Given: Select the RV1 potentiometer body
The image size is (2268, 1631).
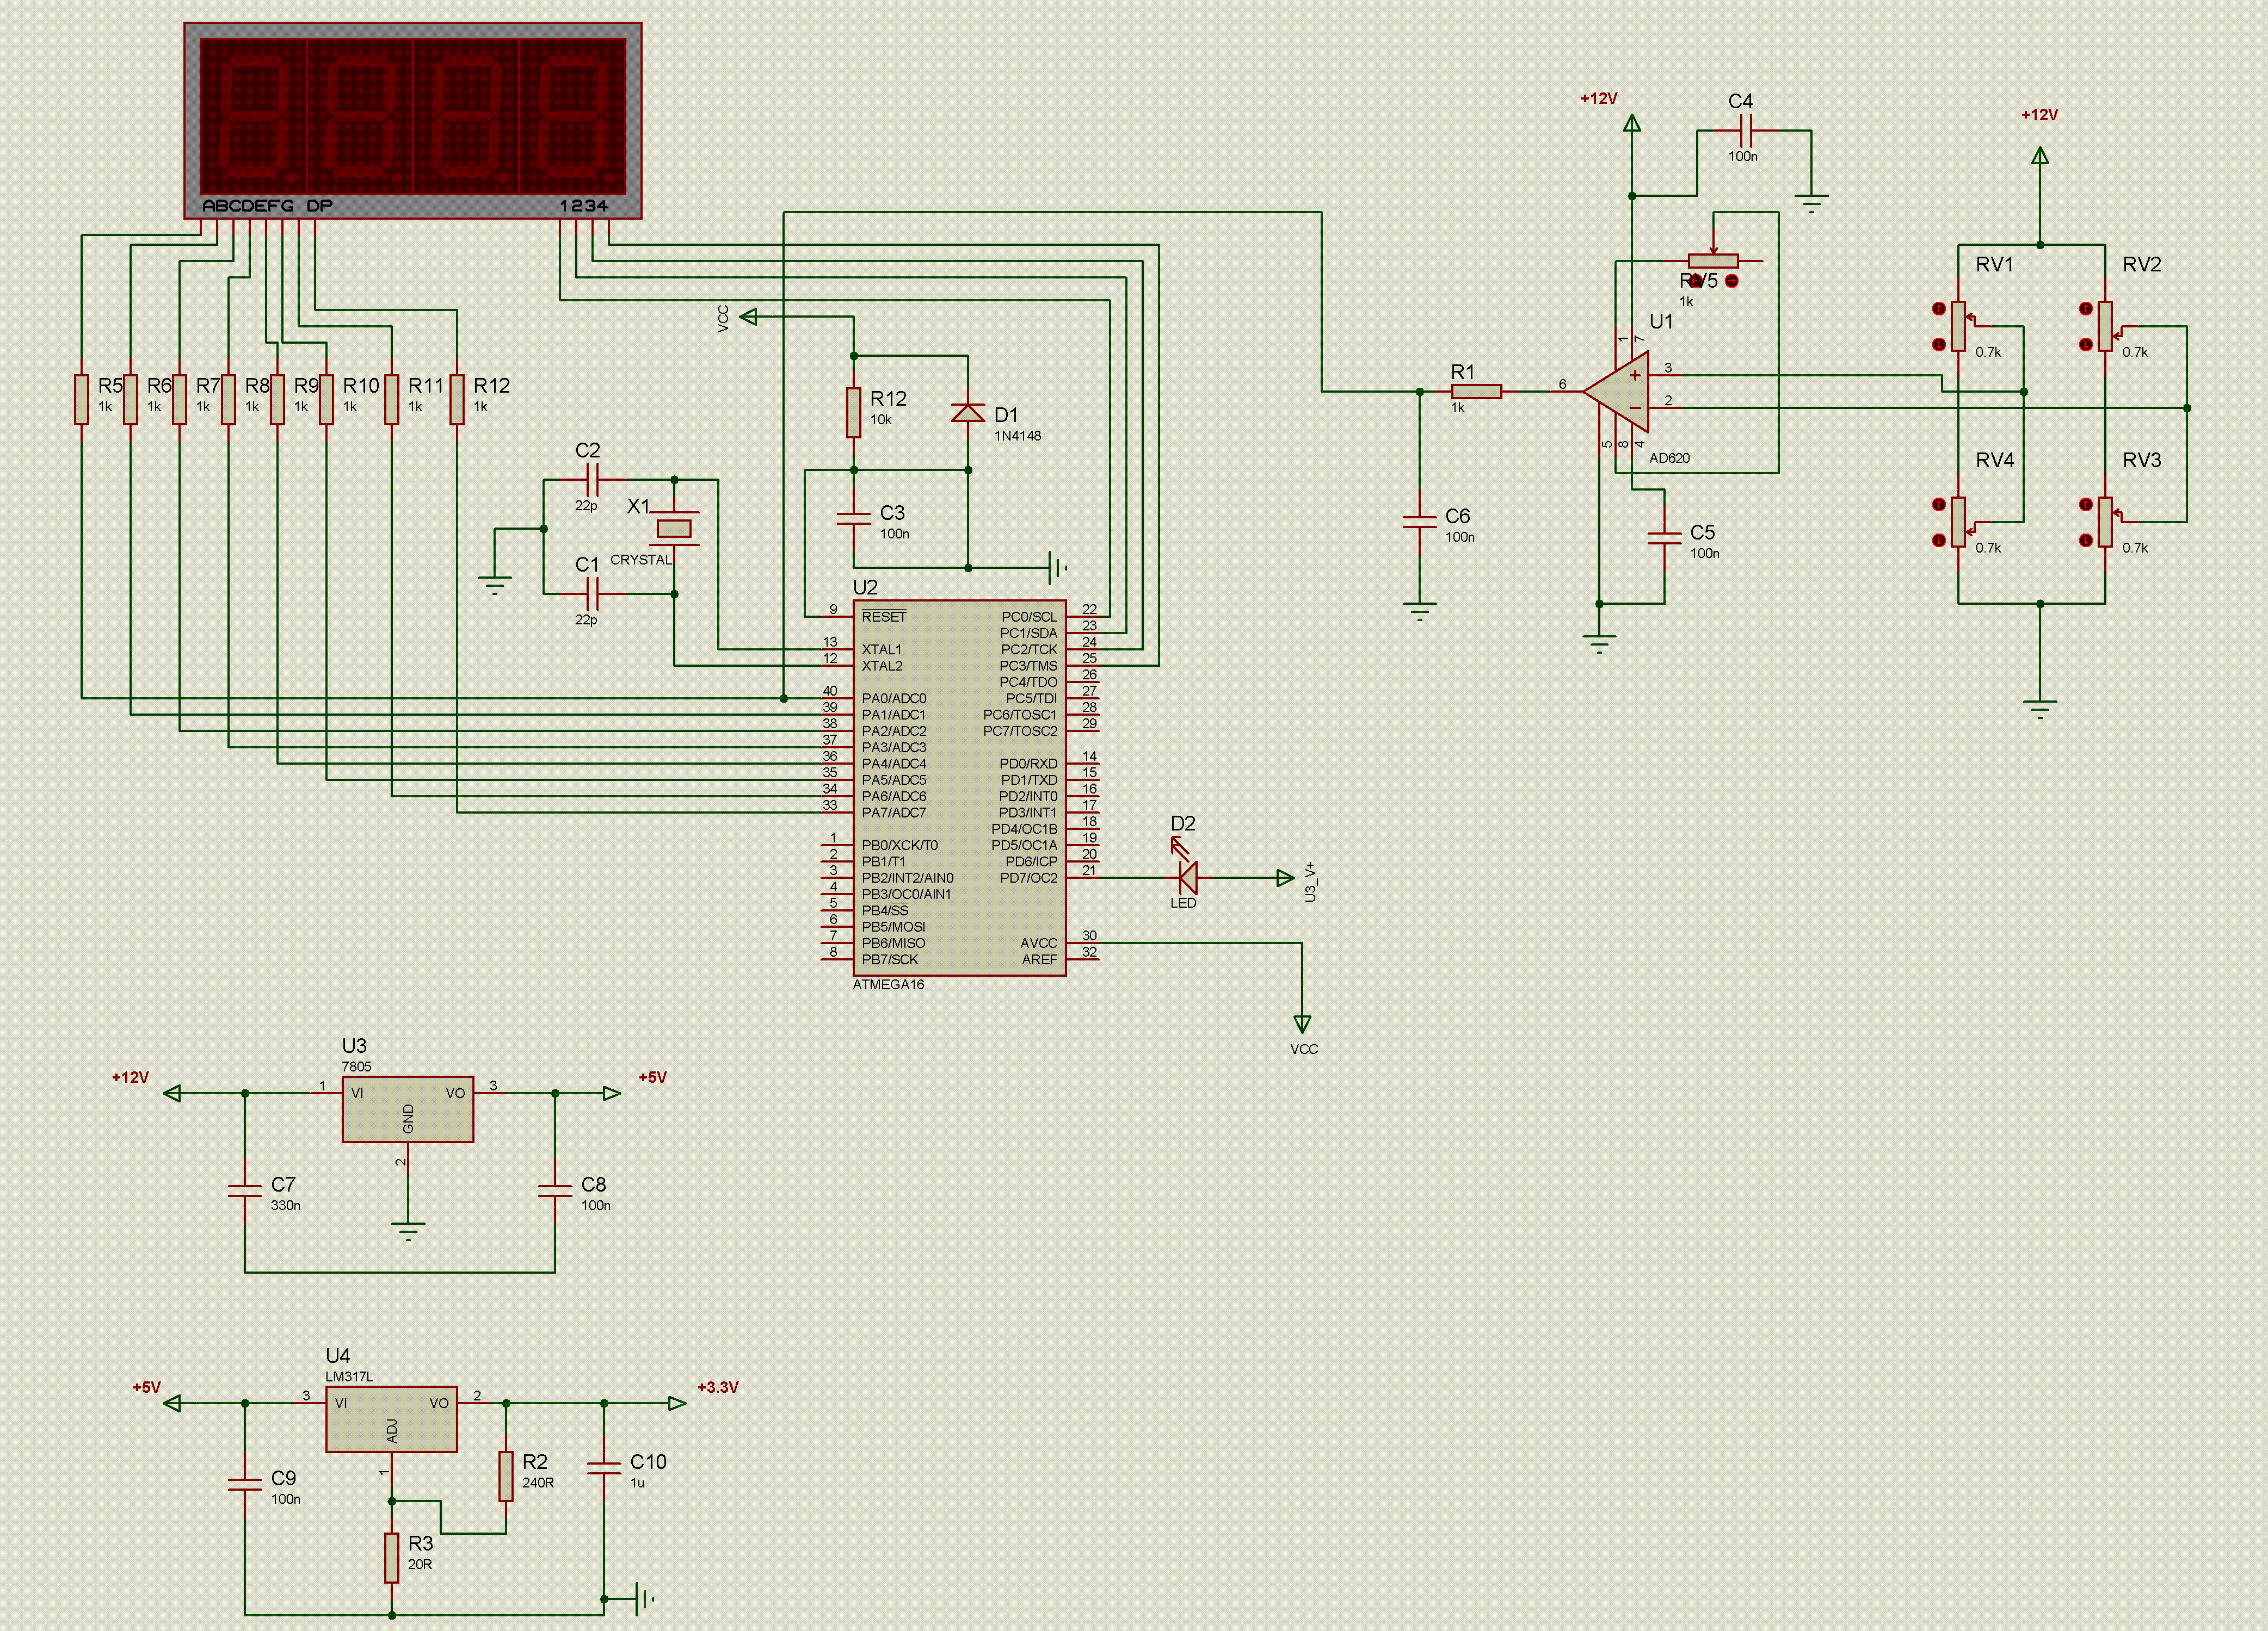Looking at the screenshot, I should 1958,326.
